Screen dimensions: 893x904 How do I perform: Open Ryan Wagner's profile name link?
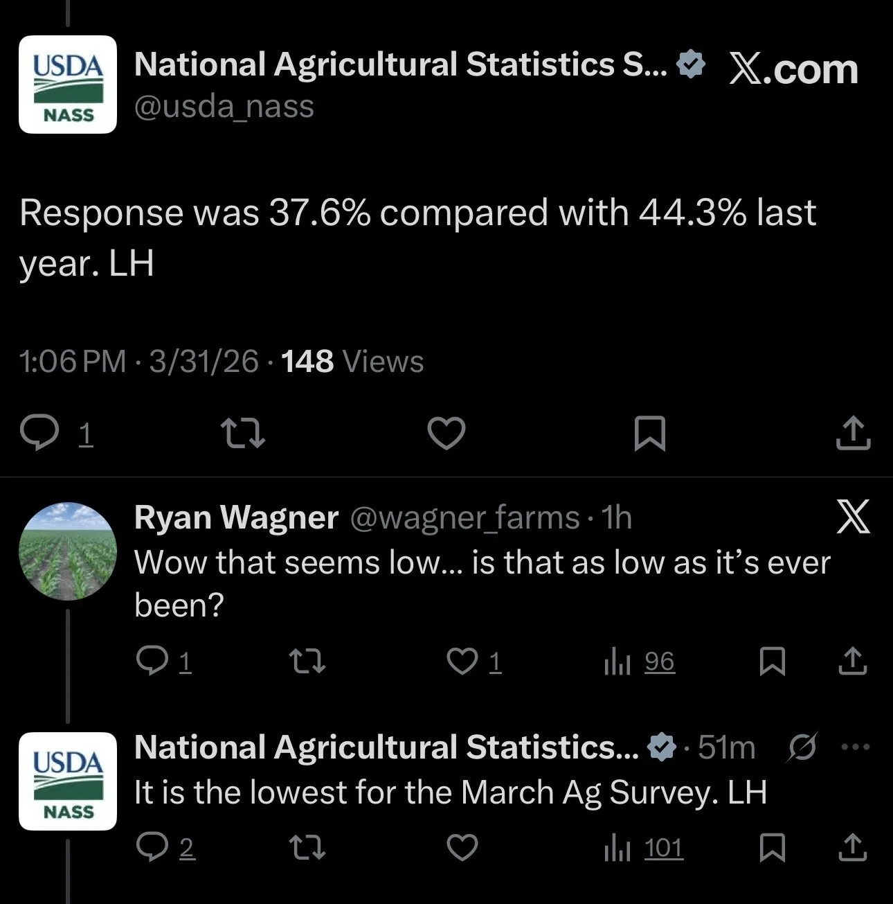pos(236,517)
